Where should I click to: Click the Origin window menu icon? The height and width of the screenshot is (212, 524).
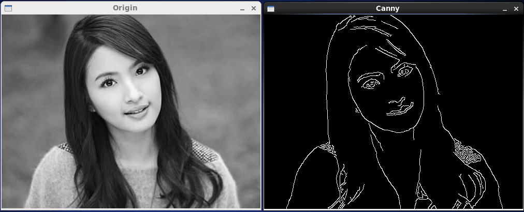click(8, 8)
